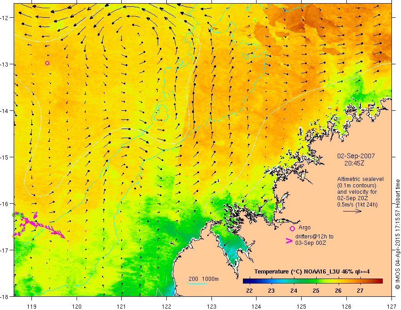
Task: Click the Temperature (°C) NOAA16_L3U colorbar title
Action: 312,272
